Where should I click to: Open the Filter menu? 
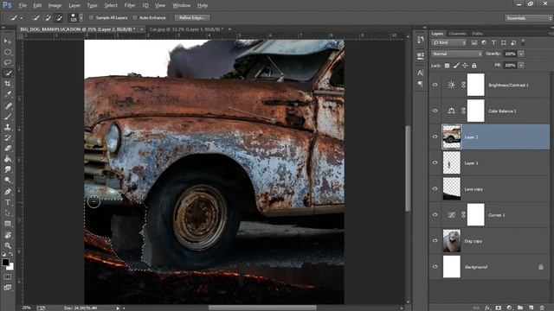click(x=130, y=5)
